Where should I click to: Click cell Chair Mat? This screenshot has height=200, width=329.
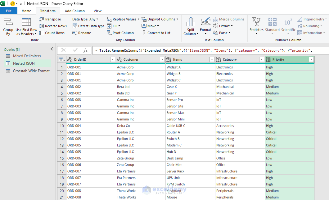(190, 165)
